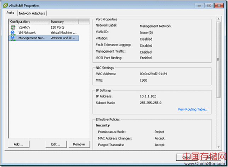
Task: Select the Management Net... row
Action: (x=44, y=38)
